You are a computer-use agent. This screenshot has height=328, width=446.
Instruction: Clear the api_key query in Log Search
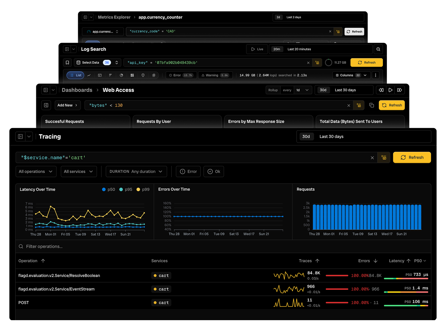pos(308,63)
